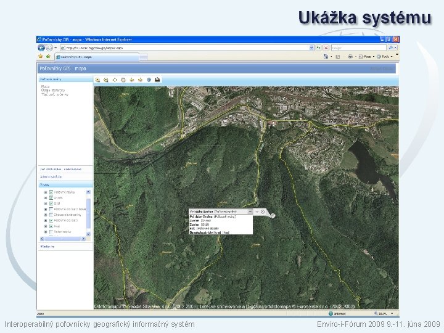Toggle the third layer checkbox (OLÚ)
Image resolution: width=444 pixels, height=333 pixels.
pos(51,203)
